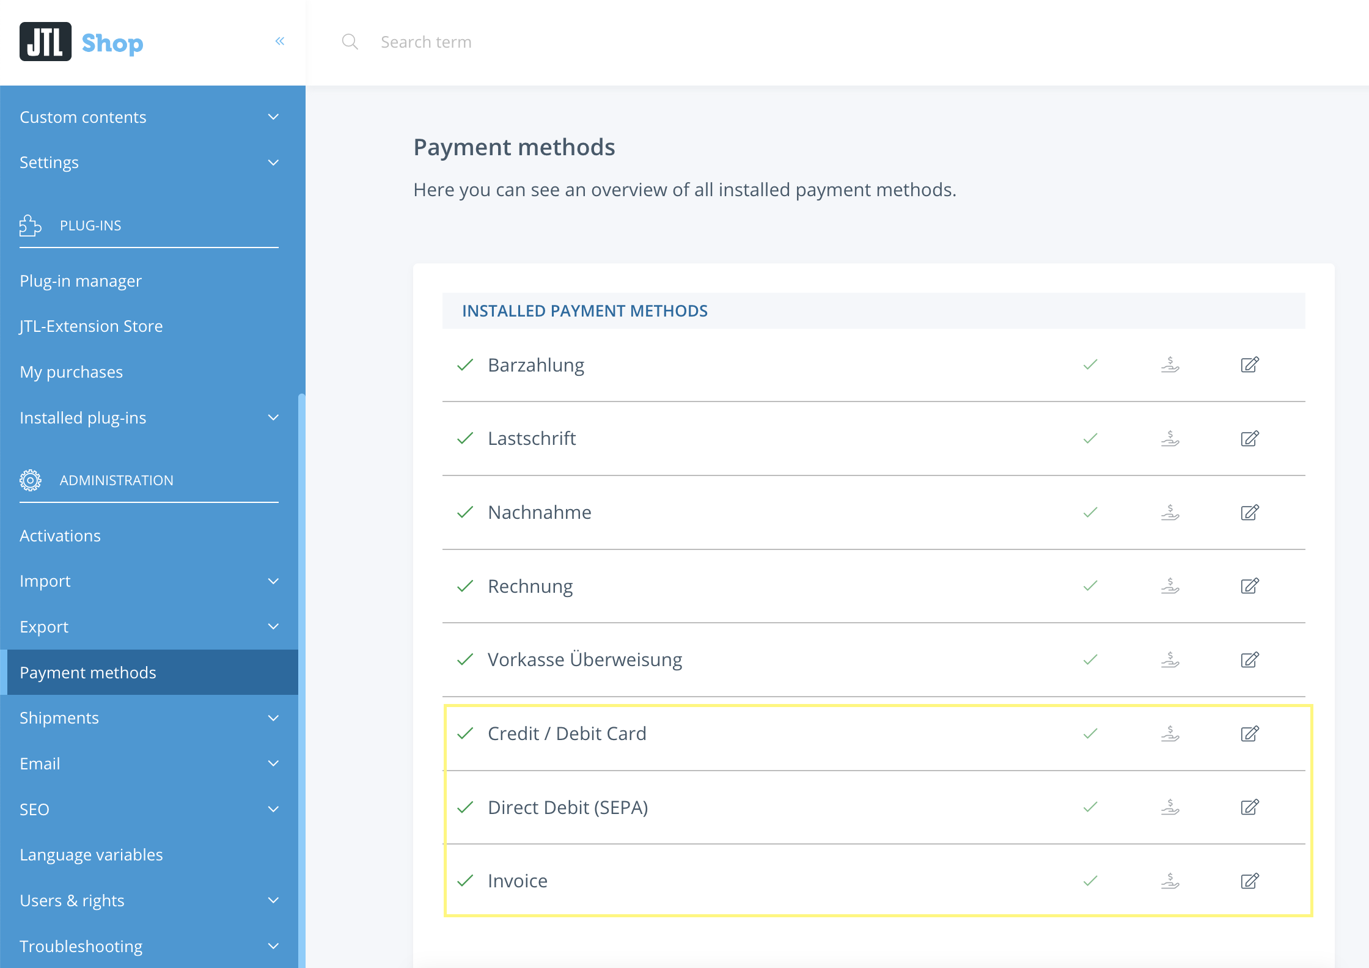Click the download icon for Rechnung
The width and height of the screenshot is (1369, 968).
(1170, 585)
